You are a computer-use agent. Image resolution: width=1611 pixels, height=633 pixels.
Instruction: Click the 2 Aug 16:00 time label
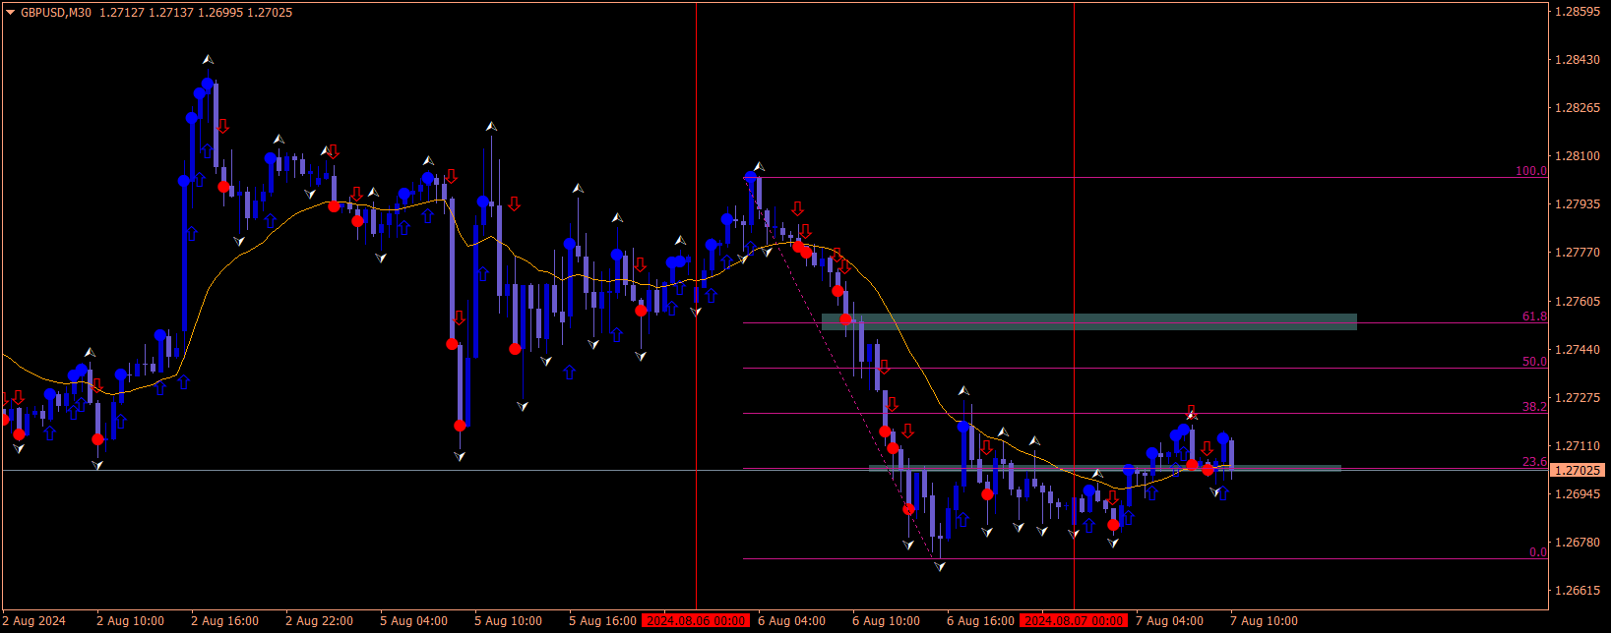(x=224, y=621)
